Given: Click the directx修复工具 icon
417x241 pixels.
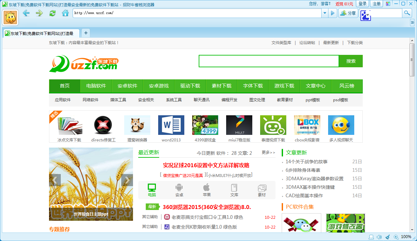Looking at the screenshot, I should click(103, 125).
